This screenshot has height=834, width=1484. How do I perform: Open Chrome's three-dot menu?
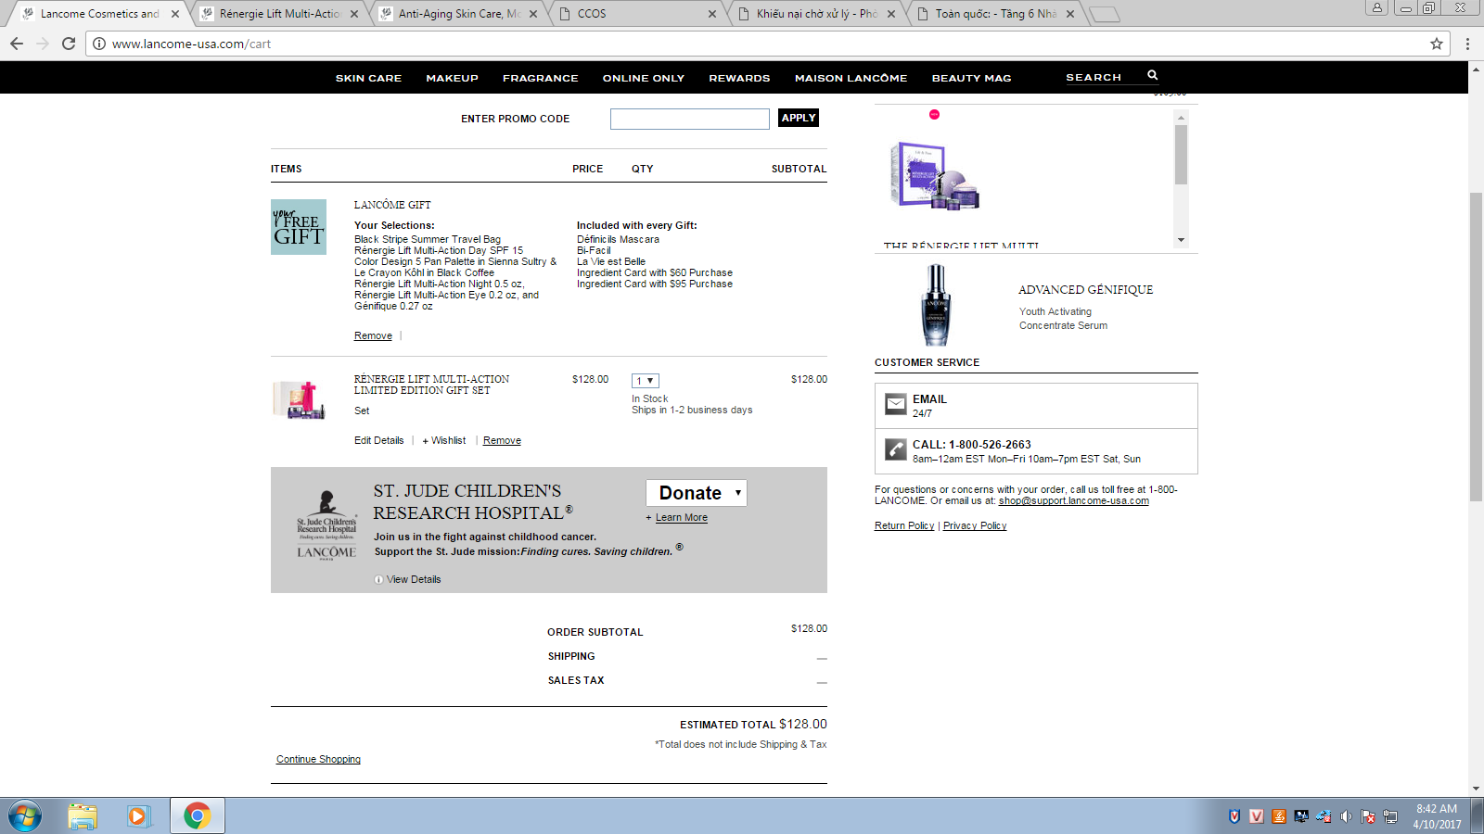click(x=1467, y=44)
